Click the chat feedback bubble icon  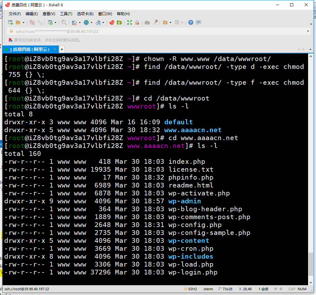(198, 22)
